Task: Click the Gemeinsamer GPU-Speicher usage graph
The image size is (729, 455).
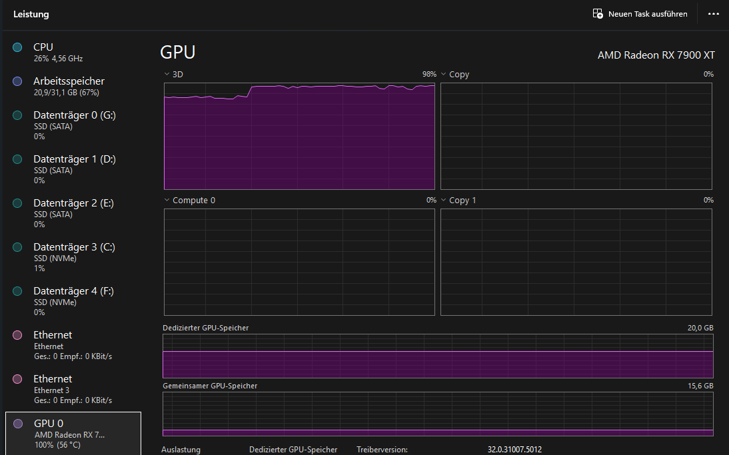Action: 438,414
